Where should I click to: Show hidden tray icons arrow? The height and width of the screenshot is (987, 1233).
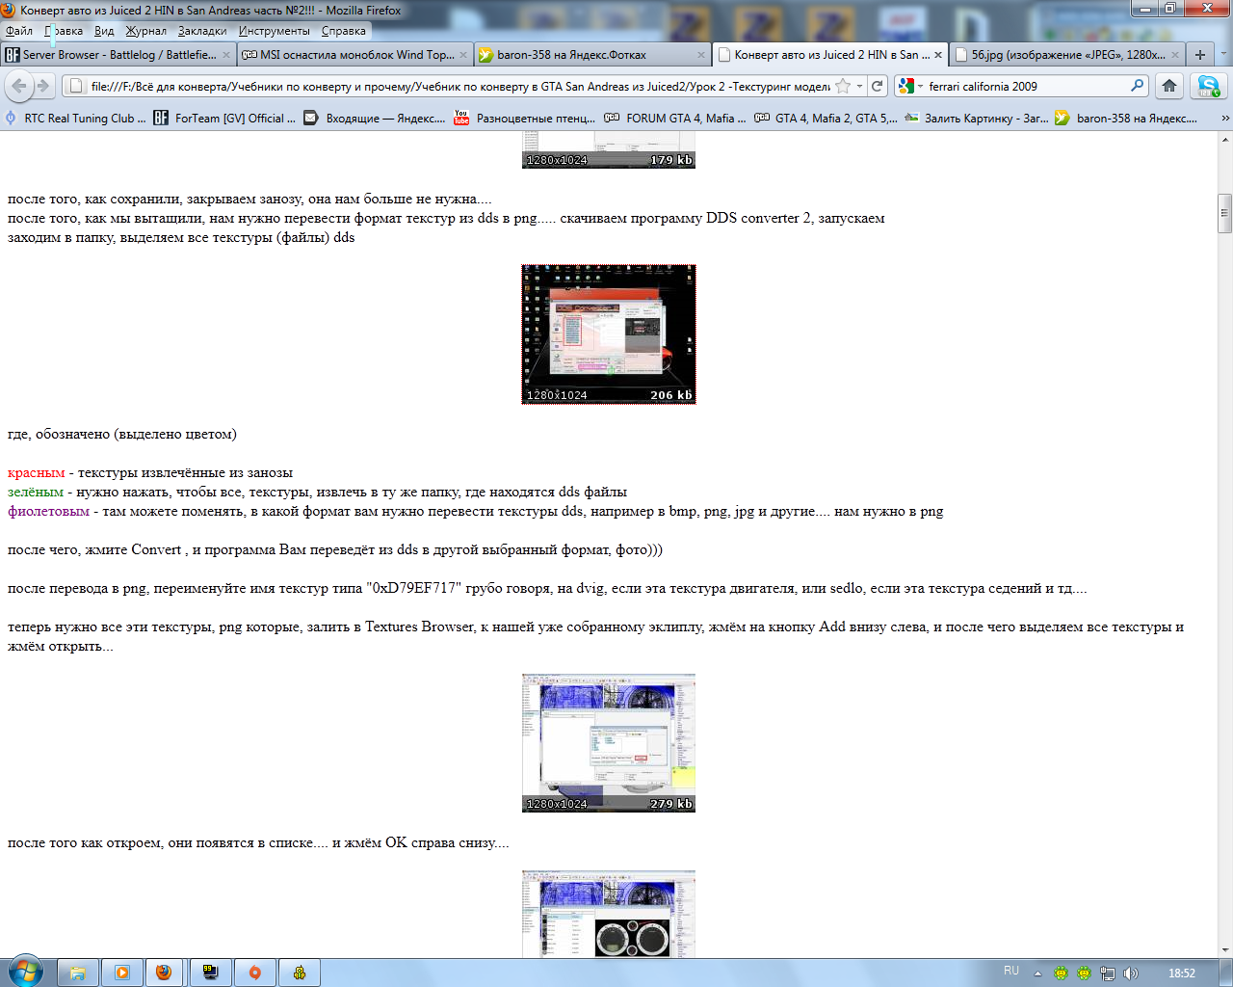tap(1037, 974)
